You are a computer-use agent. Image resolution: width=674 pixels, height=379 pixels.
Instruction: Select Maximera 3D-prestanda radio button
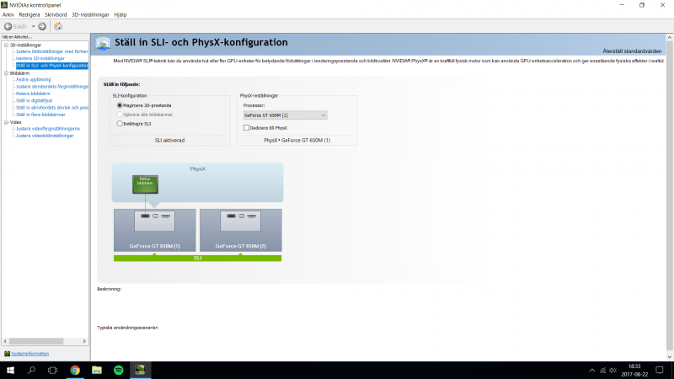click(120, 105)
